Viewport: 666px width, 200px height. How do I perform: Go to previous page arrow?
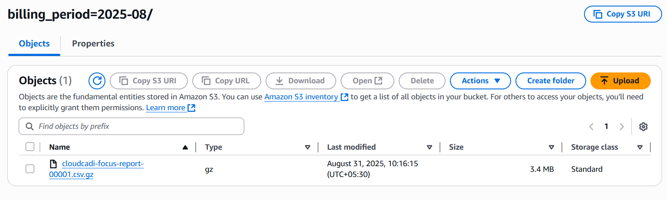591,127
